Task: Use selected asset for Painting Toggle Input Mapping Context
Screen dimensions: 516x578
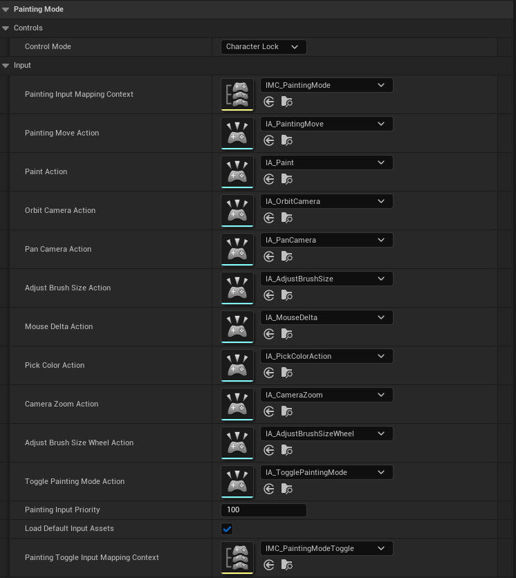Action: point(269,565)
